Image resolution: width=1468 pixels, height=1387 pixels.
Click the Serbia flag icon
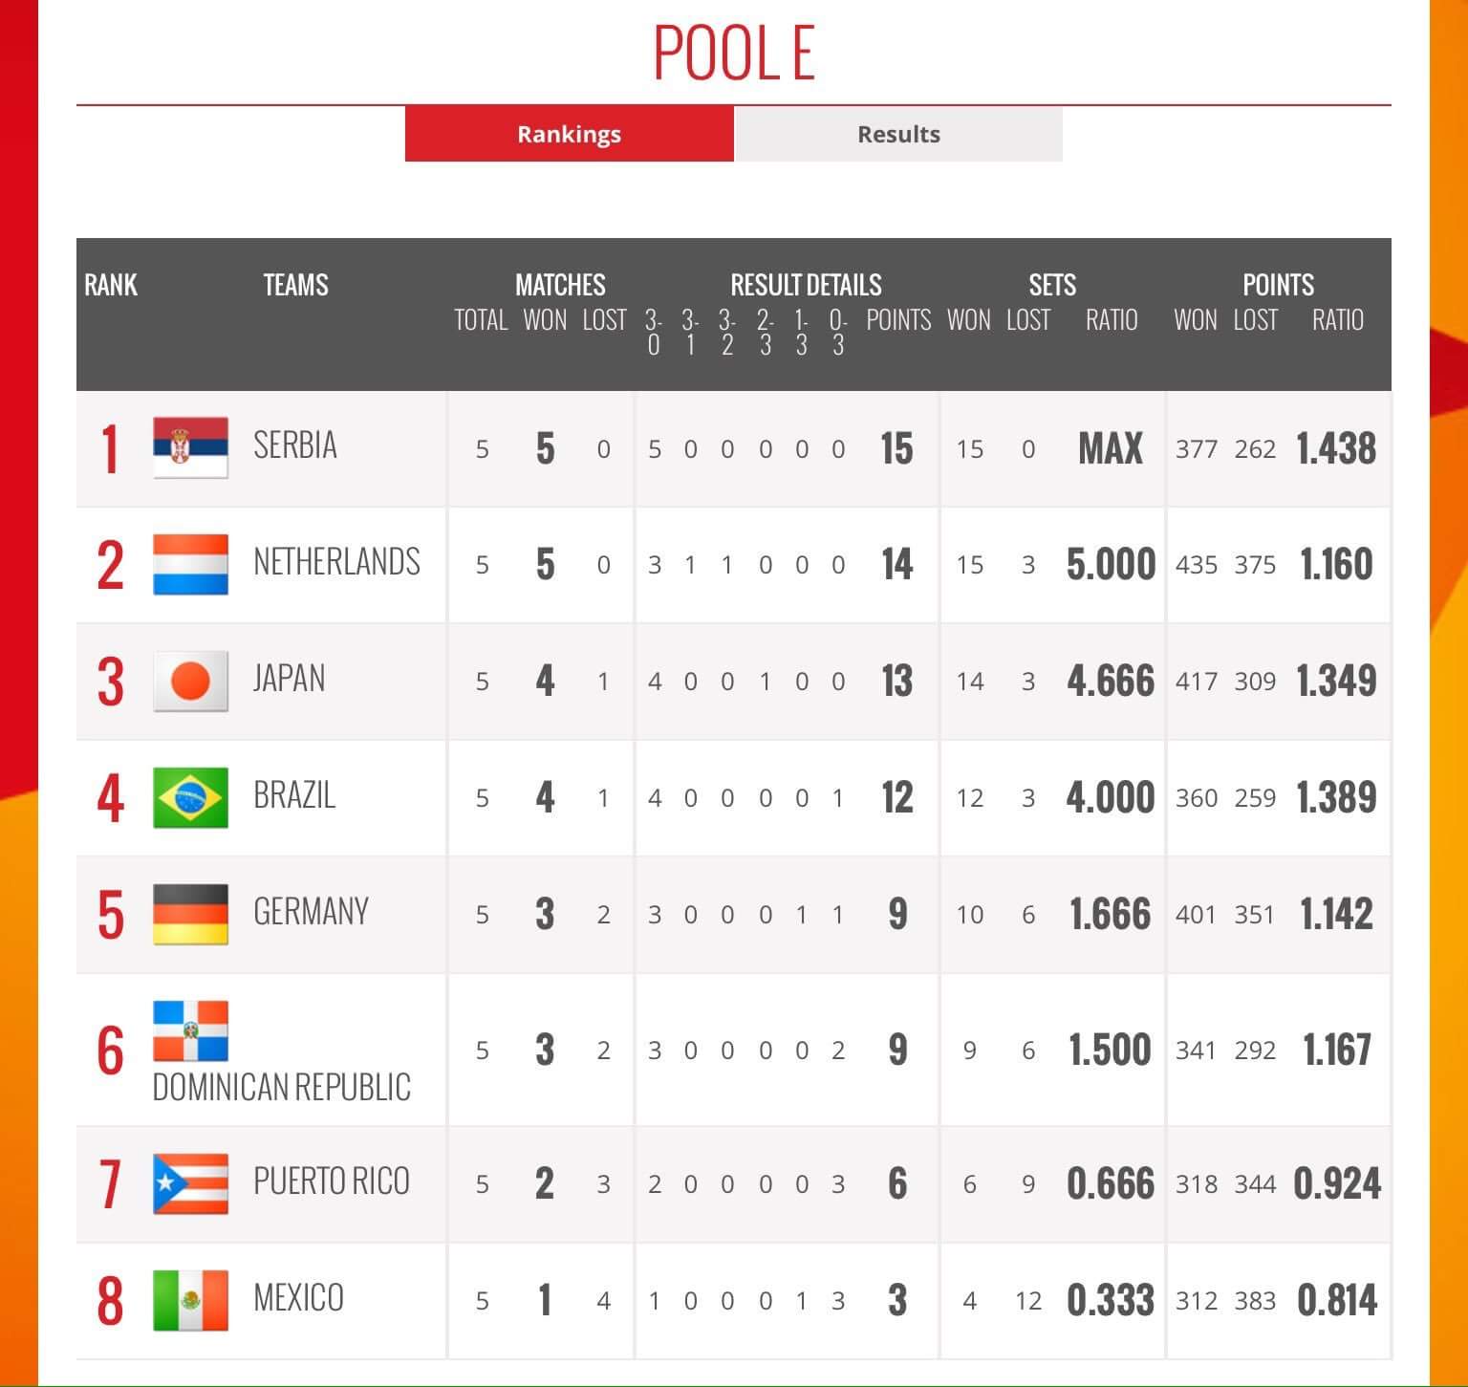pos(190,447)
